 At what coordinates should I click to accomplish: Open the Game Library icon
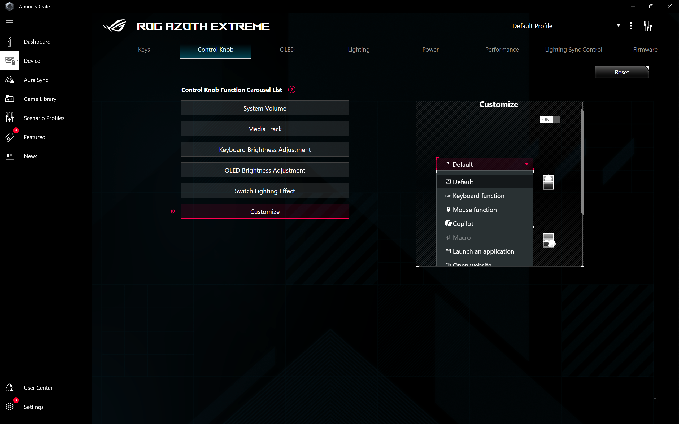click(10, 99)
